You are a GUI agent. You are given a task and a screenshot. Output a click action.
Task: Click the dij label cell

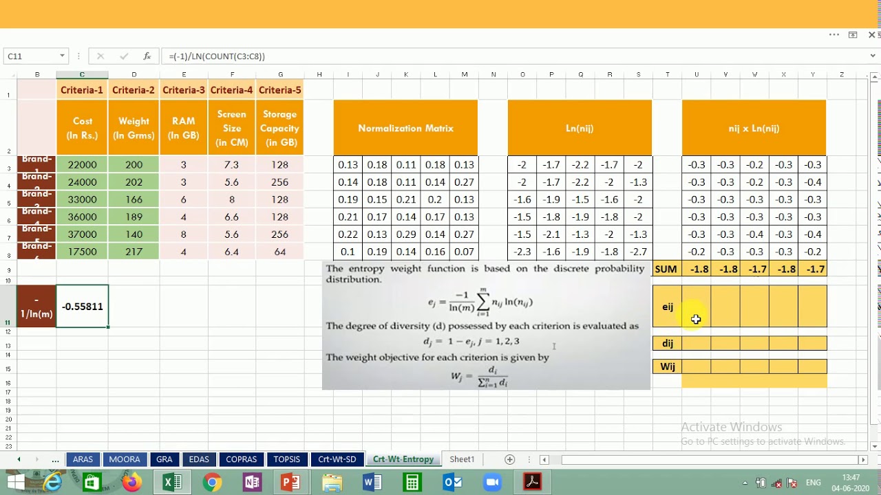point(668,343)
